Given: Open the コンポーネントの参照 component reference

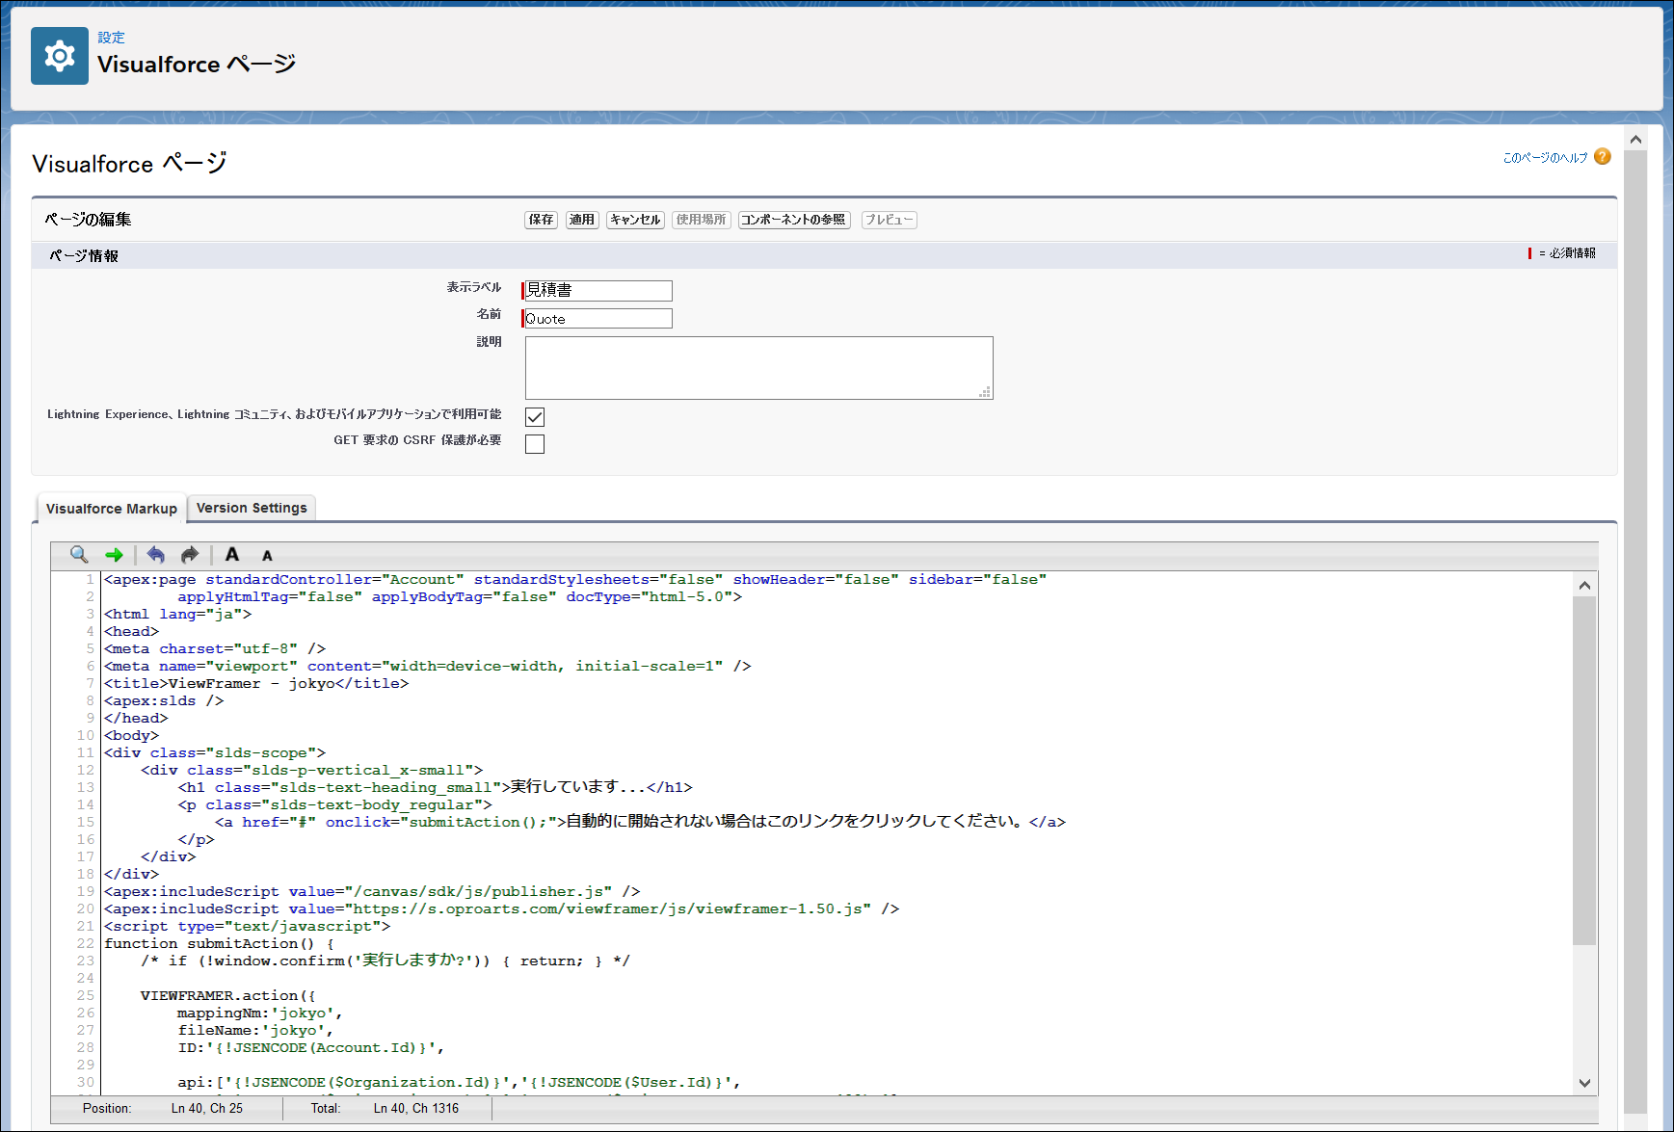Looking at the screenshot, I should click(x=793, y=220).
